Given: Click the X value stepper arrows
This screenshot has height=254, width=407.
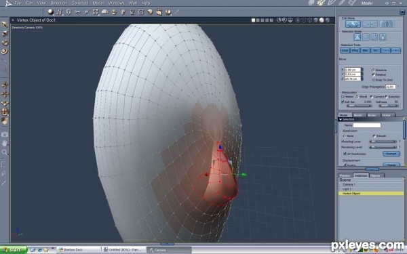Looking at the screenshot, I should pyautogui.click(x=362, y=70).
